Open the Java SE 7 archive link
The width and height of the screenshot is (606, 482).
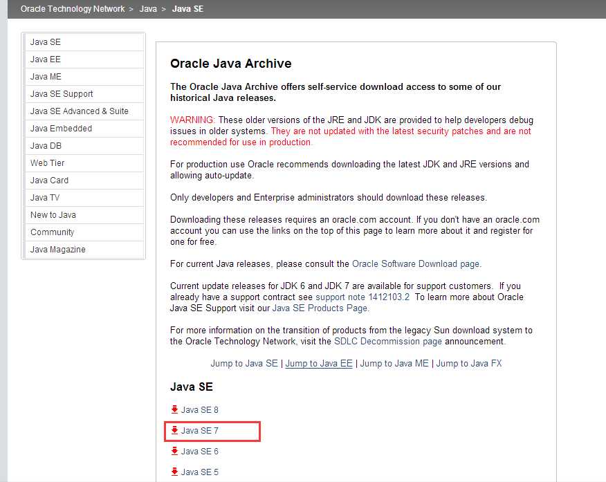[199, 431]
